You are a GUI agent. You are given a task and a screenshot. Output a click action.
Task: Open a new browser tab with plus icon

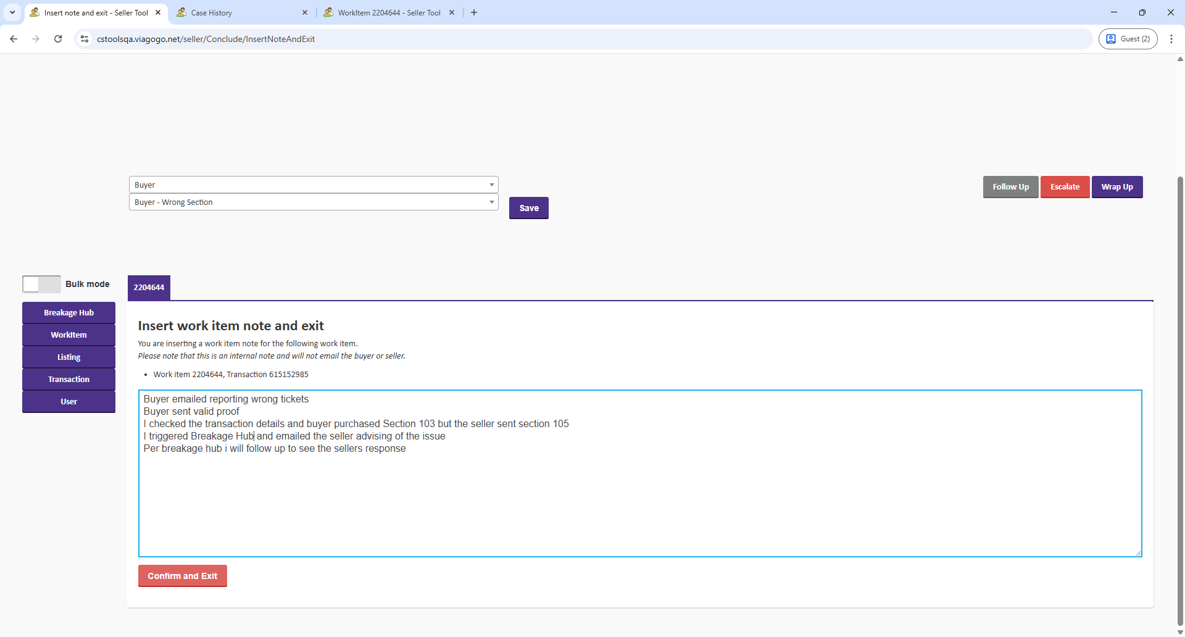pyautogui.click(x=474, y=12)
